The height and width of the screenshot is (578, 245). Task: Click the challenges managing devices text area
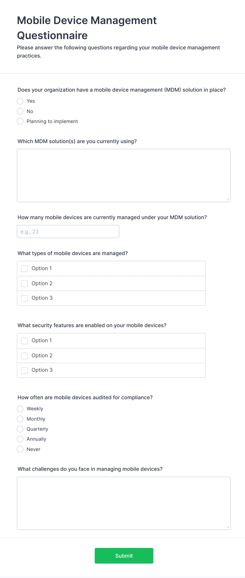click(x=124, y=503)
